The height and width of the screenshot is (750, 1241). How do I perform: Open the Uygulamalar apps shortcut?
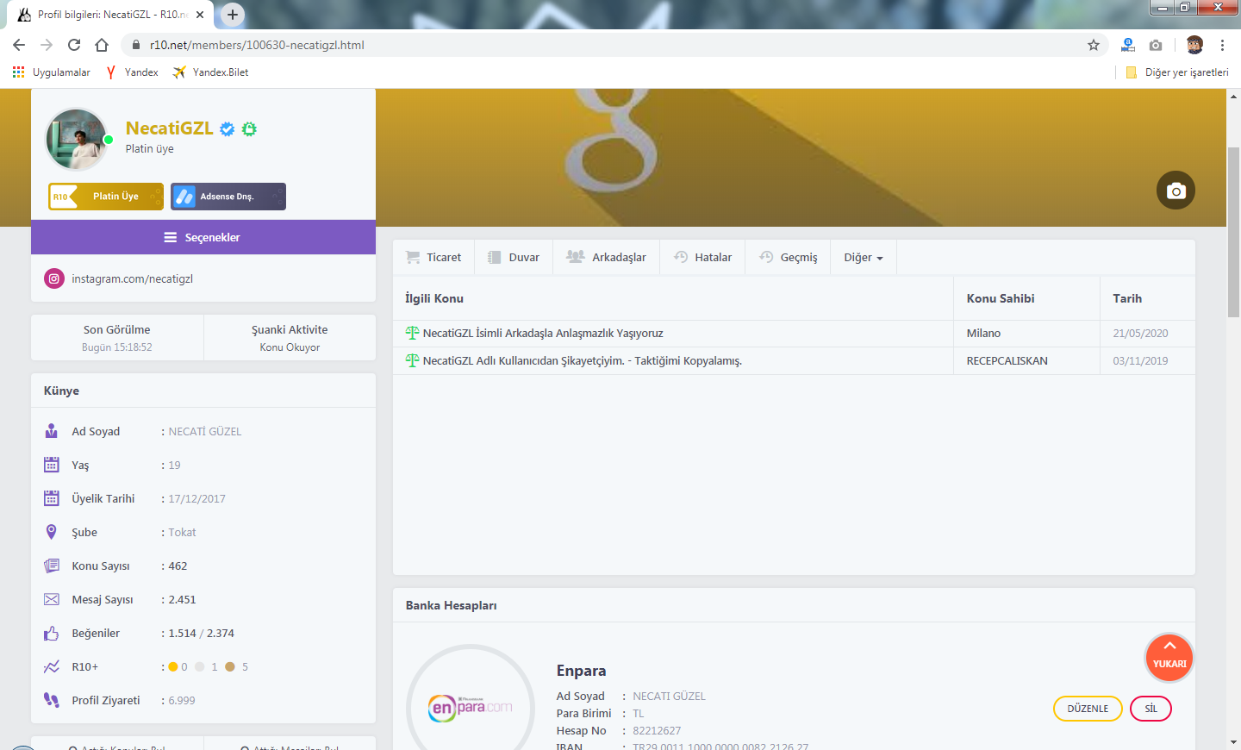(x=52, y=72)
